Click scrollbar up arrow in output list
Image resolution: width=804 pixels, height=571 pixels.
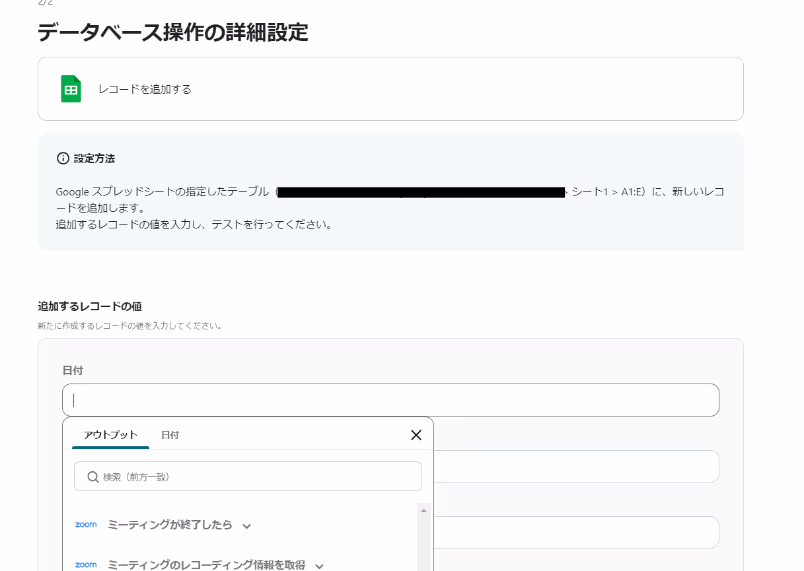pyautogui.click(x=424, y=510)
